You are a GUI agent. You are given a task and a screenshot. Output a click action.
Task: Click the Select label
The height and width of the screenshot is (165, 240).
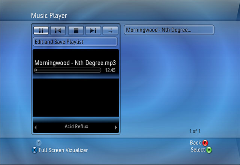click(x=198, y=150)
